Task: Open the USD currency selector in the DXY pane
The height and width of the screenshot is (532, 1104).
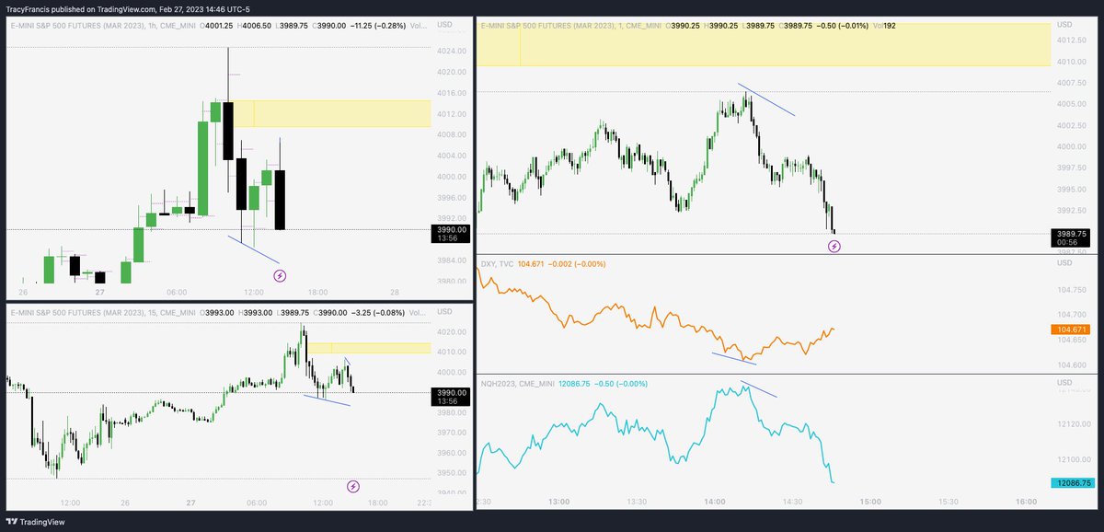Action: (x=1065, y=263)
